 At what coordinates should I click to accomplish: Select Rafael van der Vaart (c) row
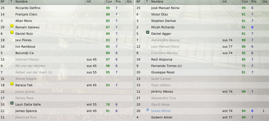66,72
